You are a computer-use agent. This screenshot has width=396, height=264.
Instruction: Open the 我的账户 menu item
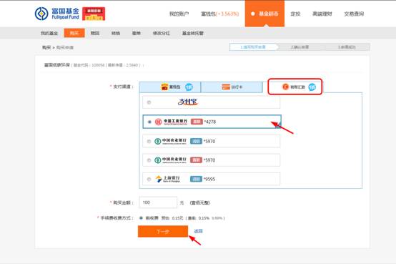179,14
